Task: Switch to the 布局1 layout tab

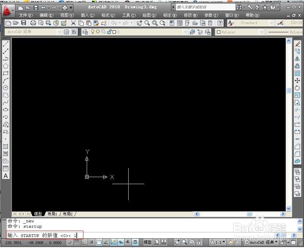Action: click(52, 214)
